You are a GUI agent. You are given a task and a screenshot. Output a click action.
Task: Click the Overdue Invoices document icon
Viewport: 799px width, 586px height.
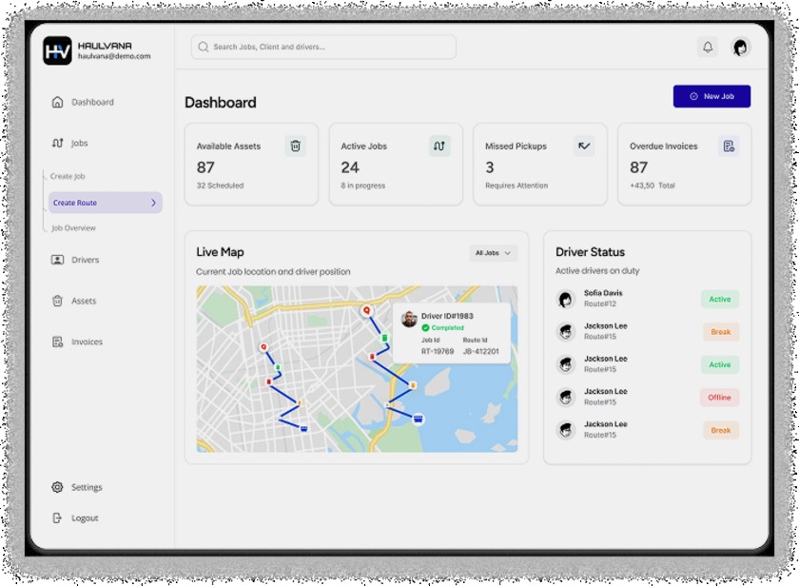(729, 146)
